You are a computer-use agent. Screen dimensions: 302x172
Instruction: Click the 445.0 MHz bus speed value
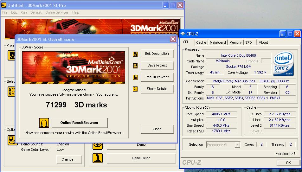[x=221, y=125]
